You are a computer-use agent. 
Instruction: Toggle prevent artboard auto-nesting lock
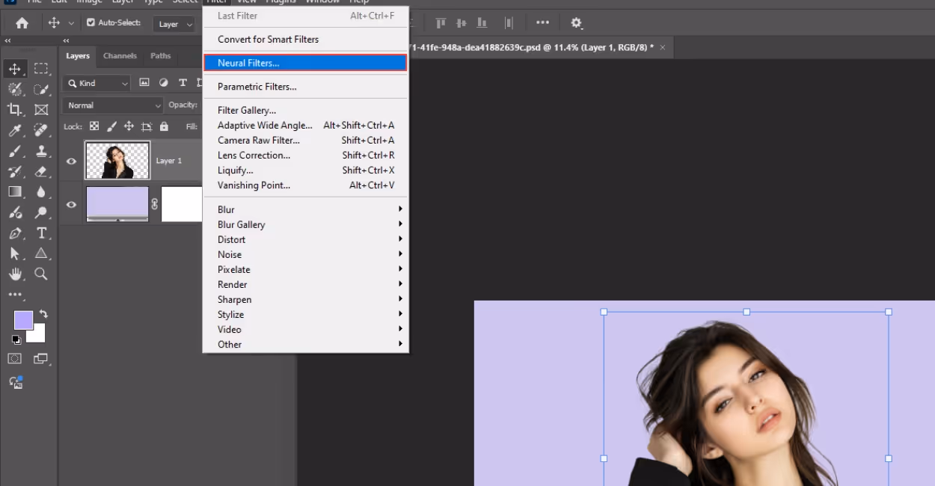(x=147, y=126)
